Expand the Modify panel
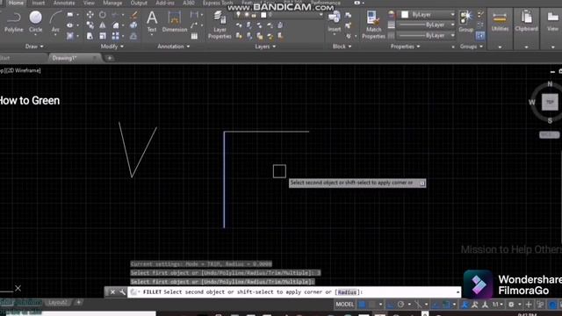The height and width of the screenshot is (316, 562). (x=112, y=47)
